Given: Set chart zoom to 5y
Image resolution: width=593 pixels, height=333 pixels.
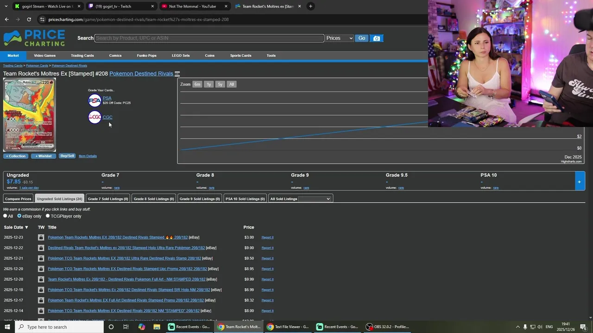Looking at the screenshot, I should click(x=220, y=84).
